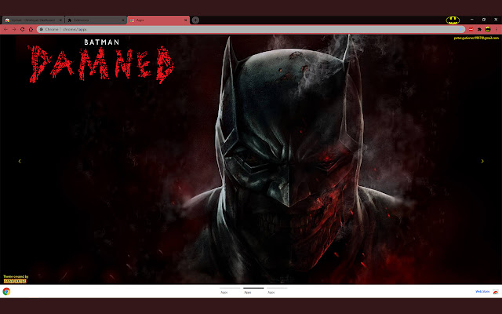Close the Chrome window
Screen dimensions: 502x314
(x=496, y=20)
